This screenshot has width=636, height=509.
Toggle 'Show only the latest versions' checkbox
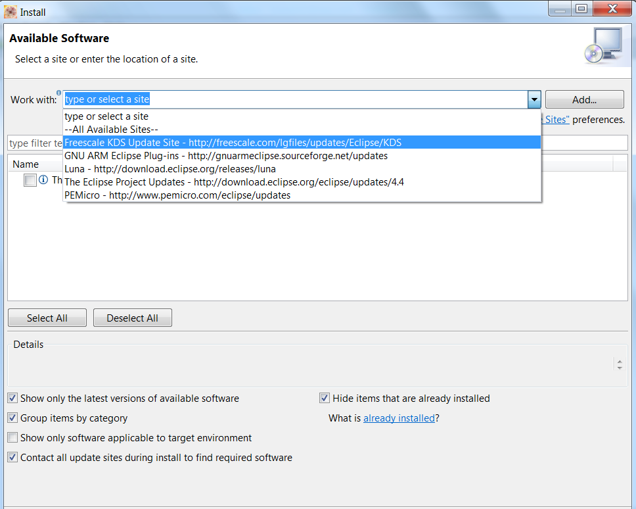(12, 398)
